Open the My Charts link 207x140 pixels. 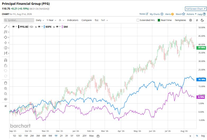pos(155,14)
